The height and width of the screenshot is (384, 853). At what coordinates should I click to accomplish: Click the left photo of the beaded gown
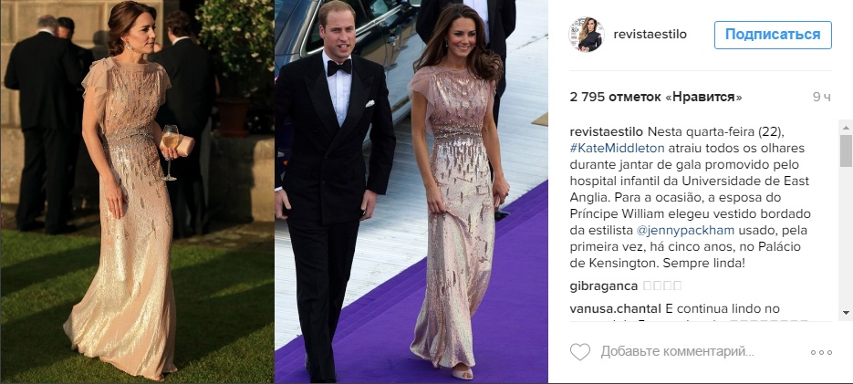point(137,192)
